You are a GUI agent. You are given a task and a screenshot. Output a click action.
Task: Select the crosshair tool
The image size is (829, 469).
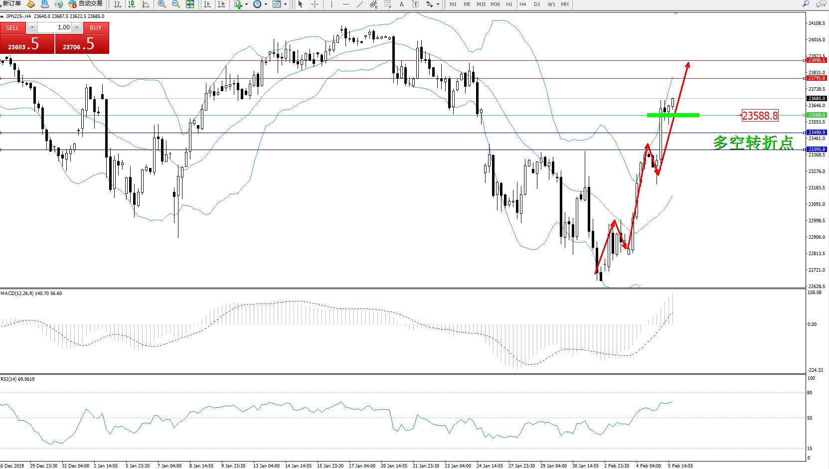pos(315,4)
